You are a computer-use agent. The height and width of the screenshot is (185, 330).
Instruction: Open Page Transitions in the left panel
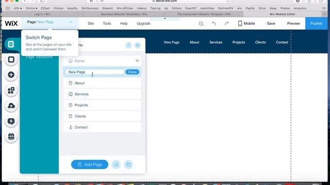point(39,57)
